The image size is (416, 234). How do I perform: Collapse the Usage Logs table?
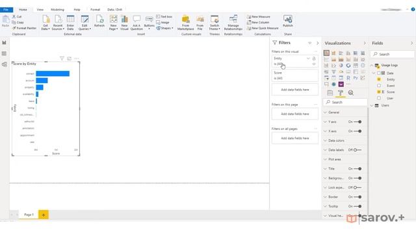tap(372, 65)
